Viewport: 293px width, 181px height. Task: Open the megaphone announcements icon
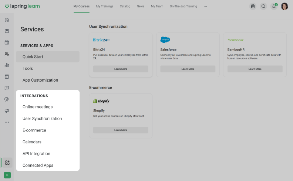tap(7, 111)
